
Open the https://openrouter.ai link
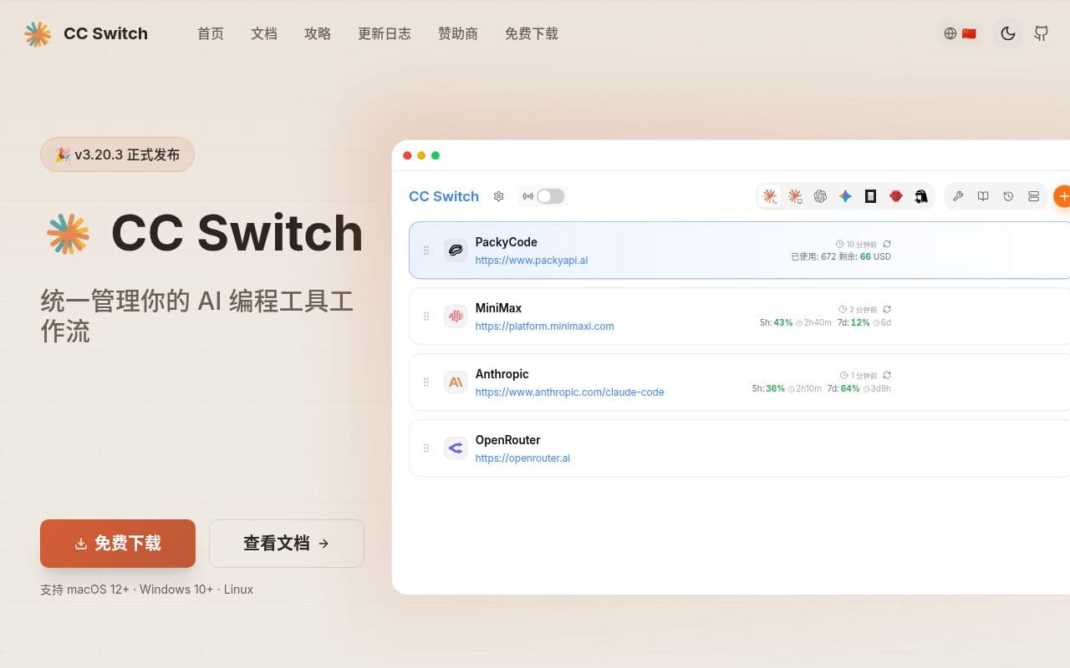coord(523,458)
